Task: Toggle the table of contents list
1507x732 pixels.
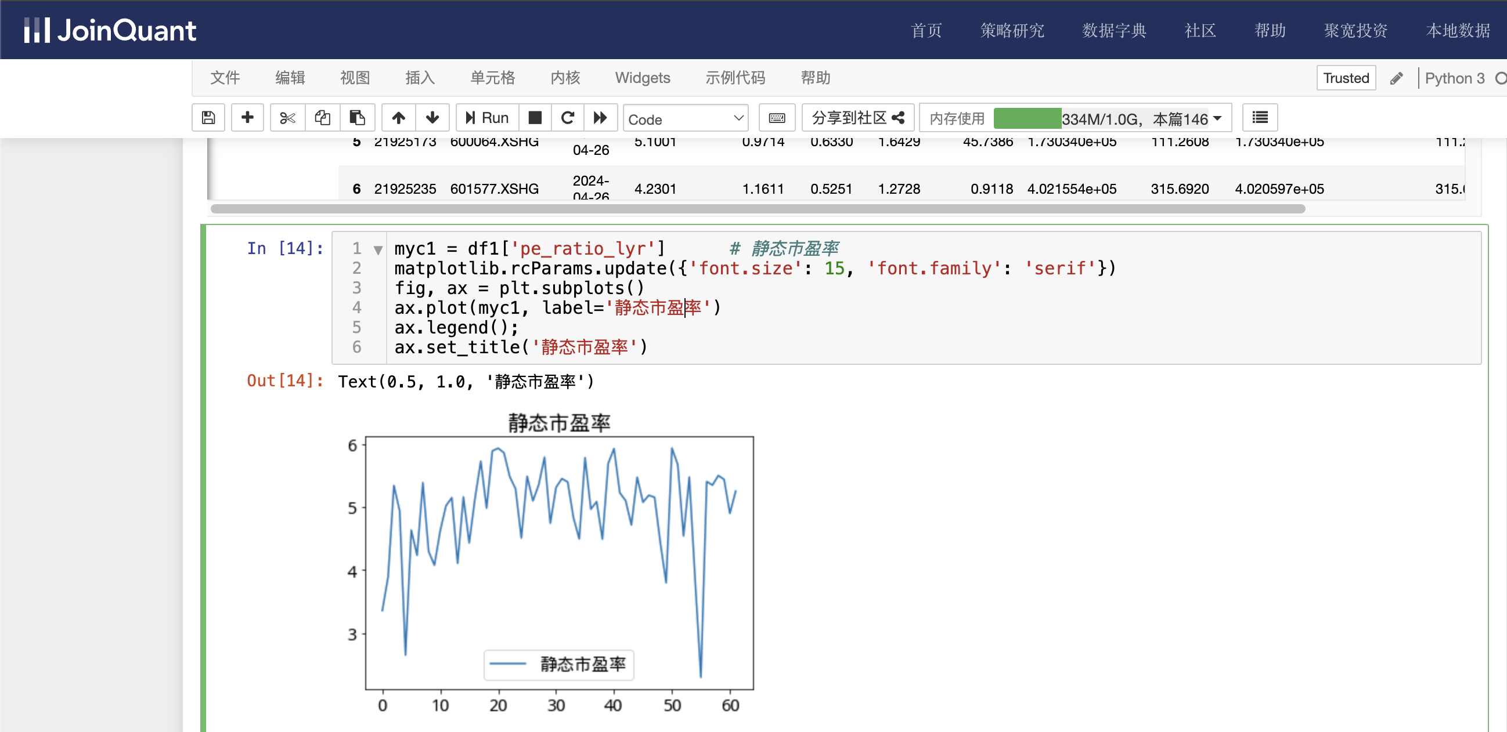Action: [x=1260, y=118]
